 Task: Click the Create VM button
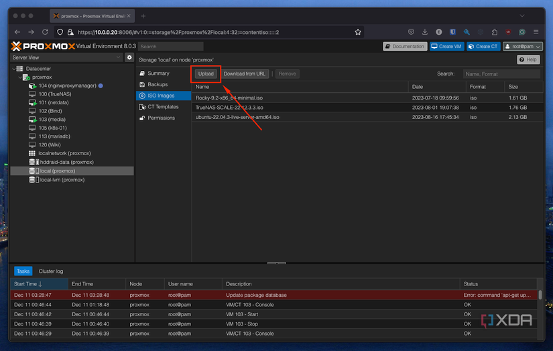[446, 46]
